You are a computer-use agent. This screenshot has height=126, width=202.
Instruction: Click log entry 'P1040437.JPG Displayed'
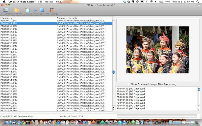[x=131, y=108]
